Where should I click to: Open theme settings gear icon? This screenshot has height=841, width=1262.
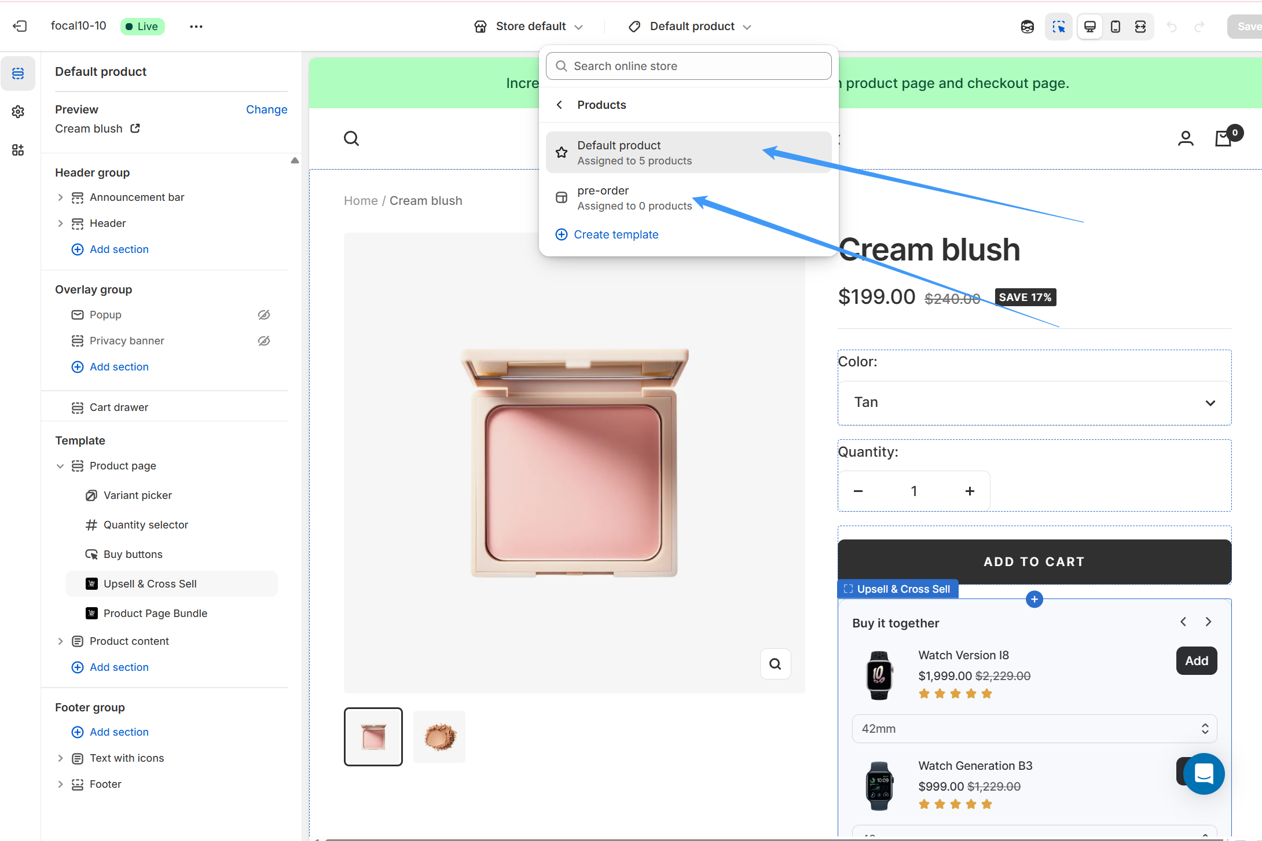point(18,112)
